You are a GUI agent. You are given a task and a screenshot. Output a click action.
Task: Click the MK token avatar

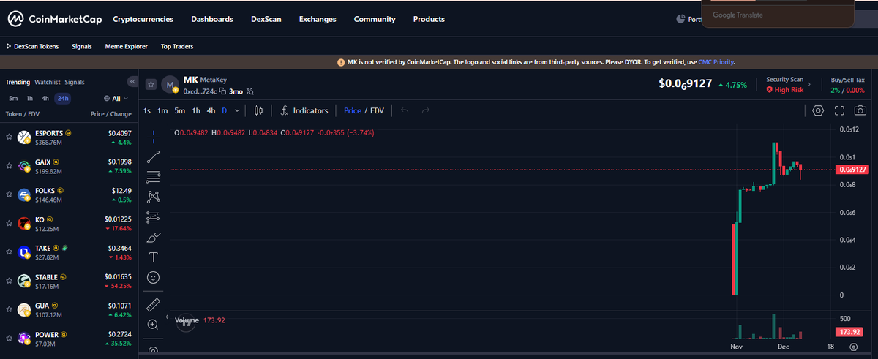(170, 85)
